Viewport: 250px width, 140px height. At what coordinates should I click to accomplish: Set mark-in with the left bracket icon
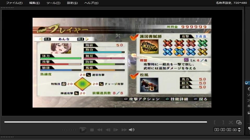215,122
